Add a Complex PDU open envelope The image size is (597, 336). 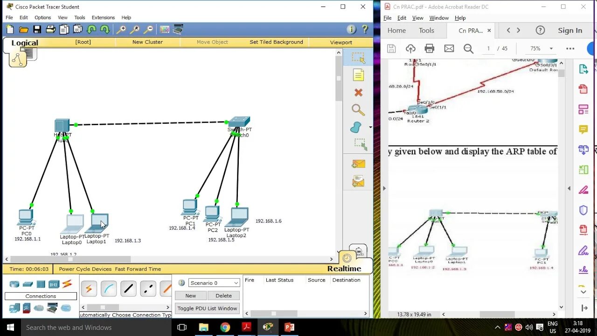click(358, 181)
